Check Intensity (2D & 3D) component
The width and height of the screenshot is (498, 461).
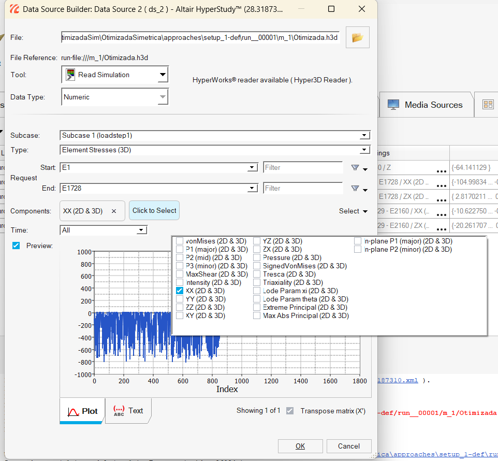point(180,282)
